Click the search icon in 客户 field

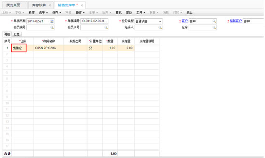coord(214,21)
